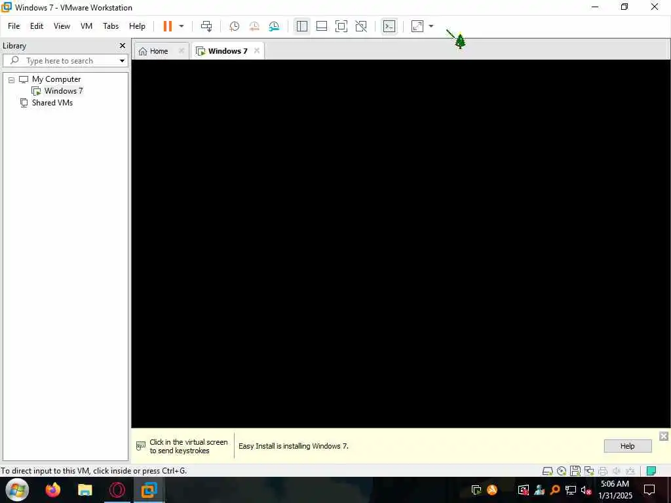Click the stretch guest display icon
This screenshot has height=503, width=671.
pos(417,26)
